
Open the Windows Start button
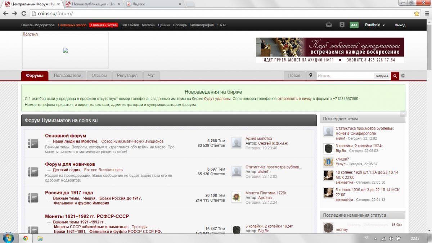click(x=8, y=238)
